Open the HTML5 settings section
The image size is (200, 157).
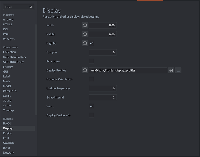click(8, 24)
